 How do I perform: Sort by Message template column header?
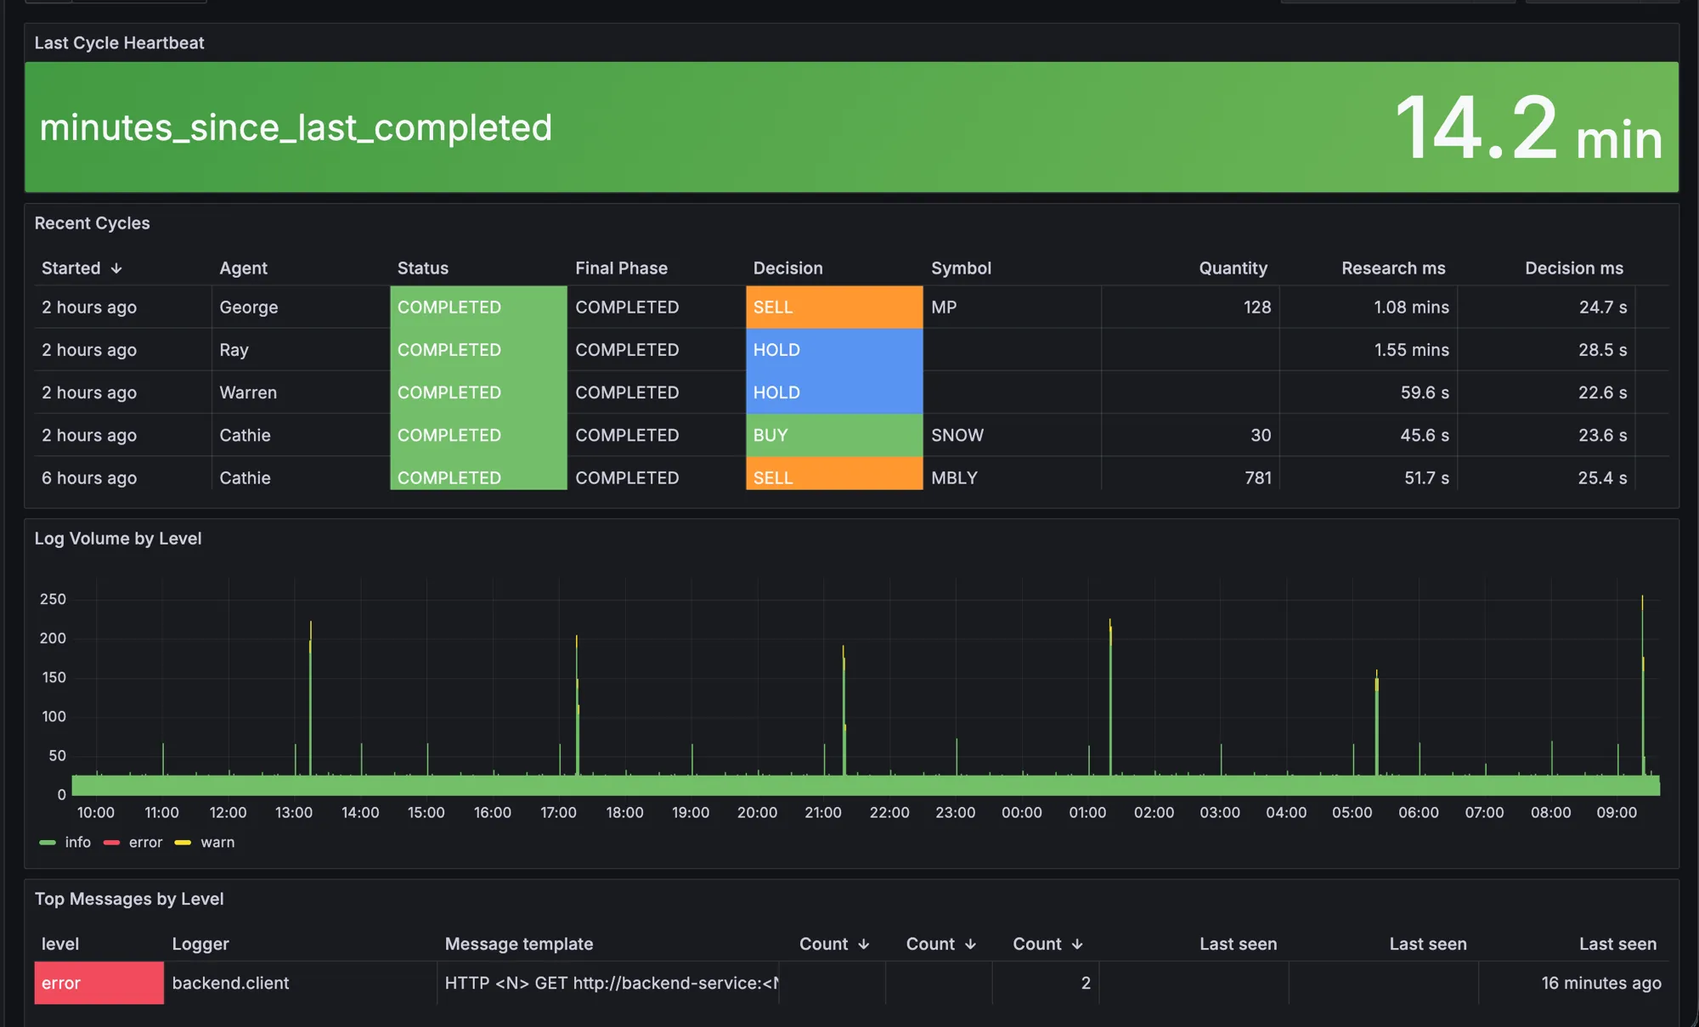pyautogui.click(x=519, y=945)
